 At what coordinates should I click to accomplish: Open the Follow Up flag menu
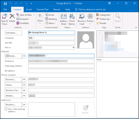click(104, 19)
